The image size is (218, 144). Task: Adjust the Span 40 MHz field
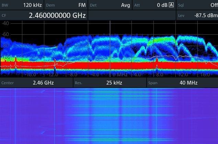click(182, 83)
